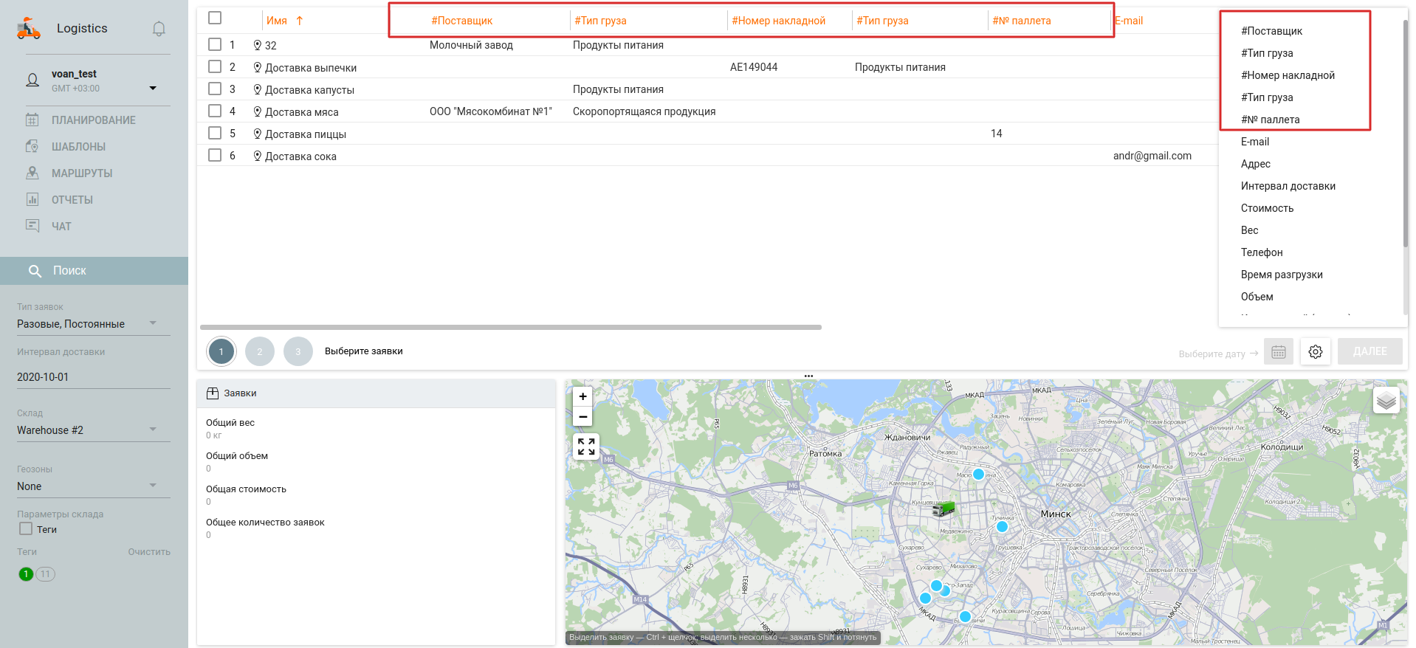
Task: Toggle the select-all checkbox in table header
Action: point(215,18)
